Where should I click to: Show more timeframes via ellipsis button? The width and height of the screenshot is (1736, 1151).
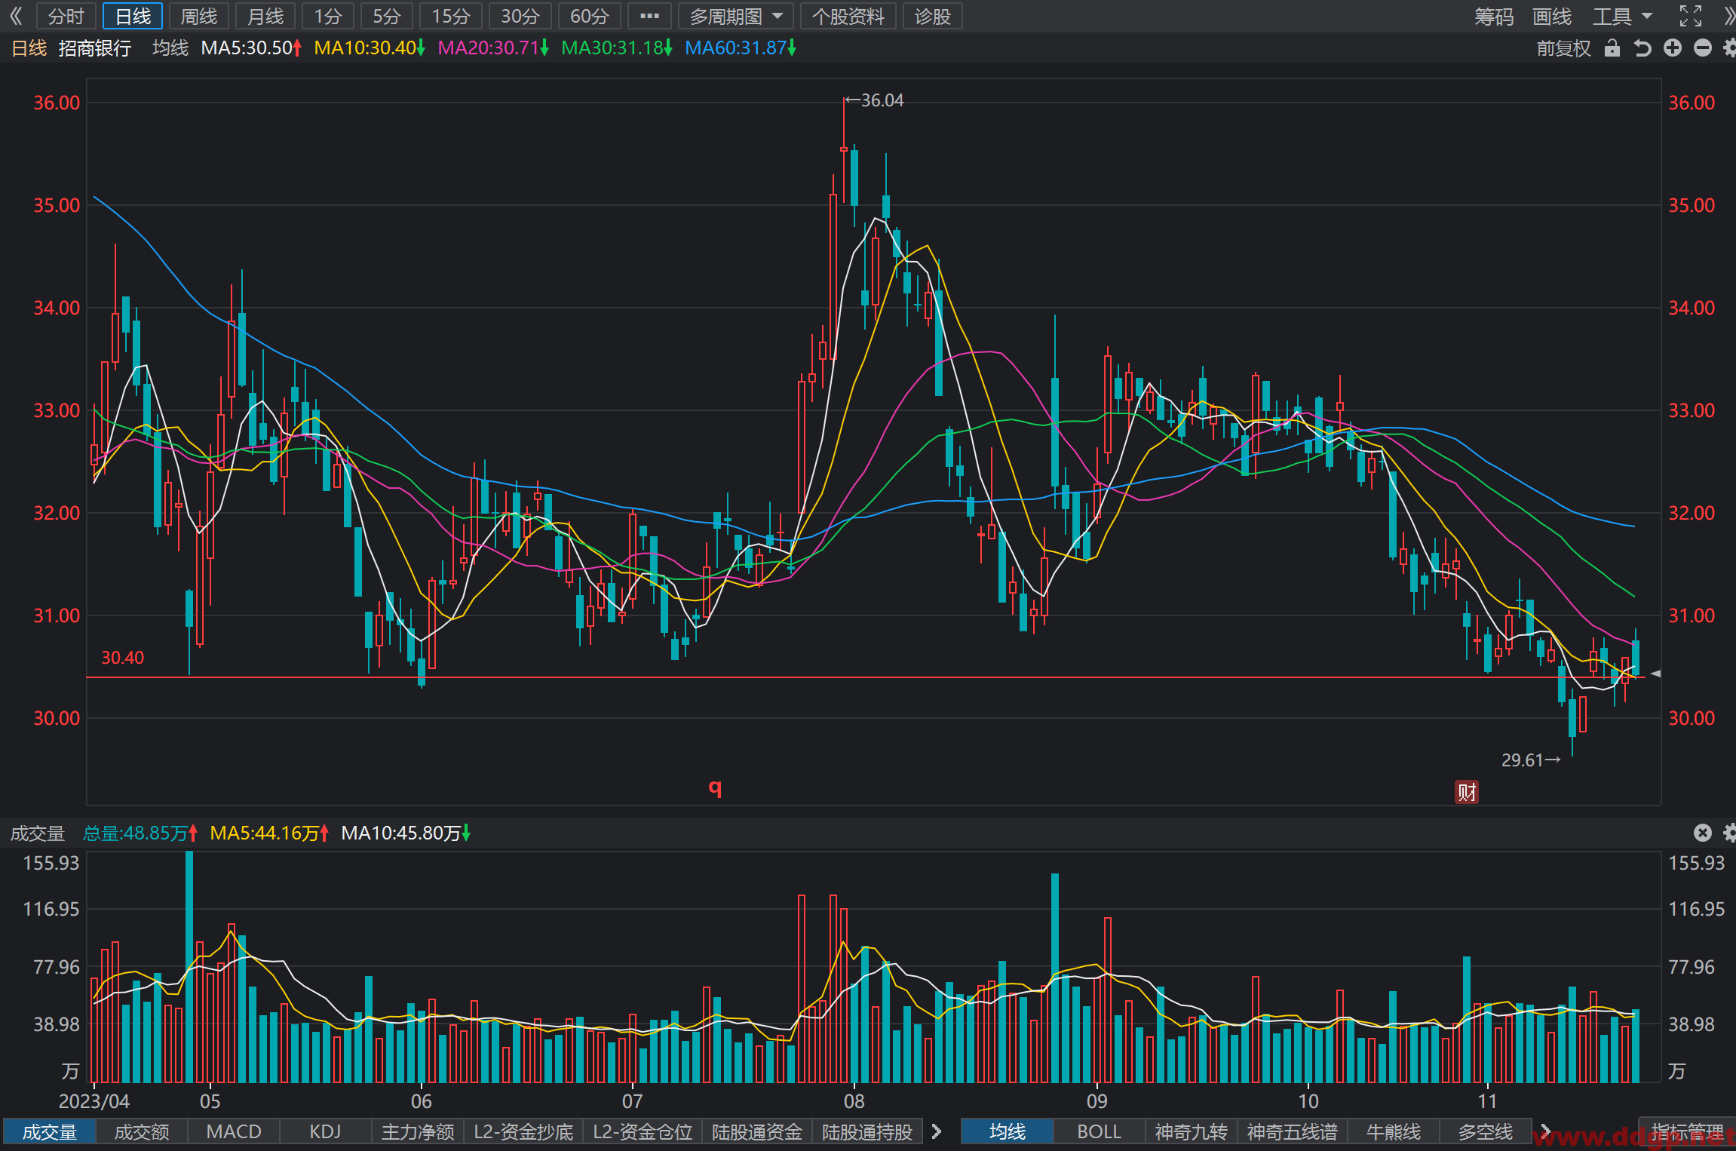click(x=649, y=16)
